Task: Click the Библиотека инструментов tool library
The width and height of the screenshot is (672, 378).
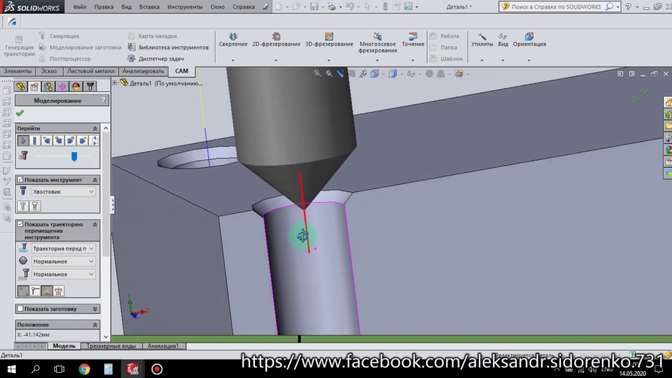Action: click(x=168, y=47)
